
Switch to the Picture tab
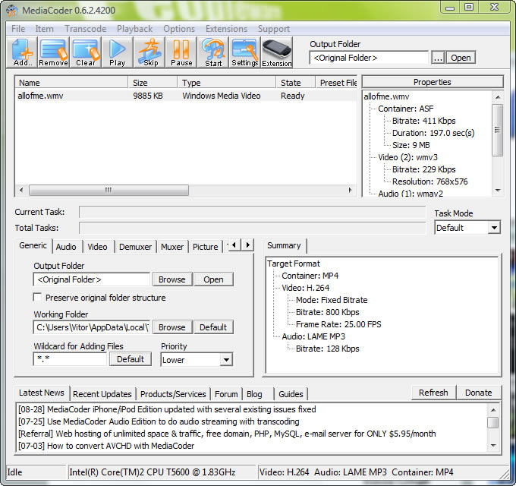[x=206, y=247]
